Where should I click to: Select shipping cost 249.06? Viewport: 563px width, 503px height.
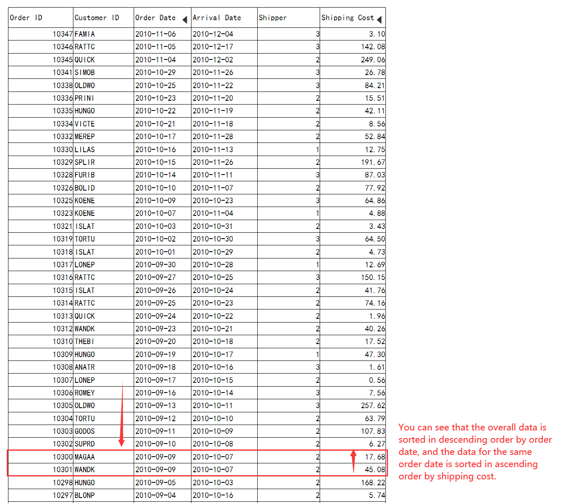coord(353,60)
